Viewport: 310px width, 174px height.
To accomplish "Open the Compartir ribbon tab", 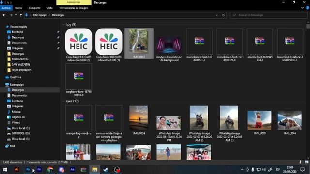I will 34,8.
